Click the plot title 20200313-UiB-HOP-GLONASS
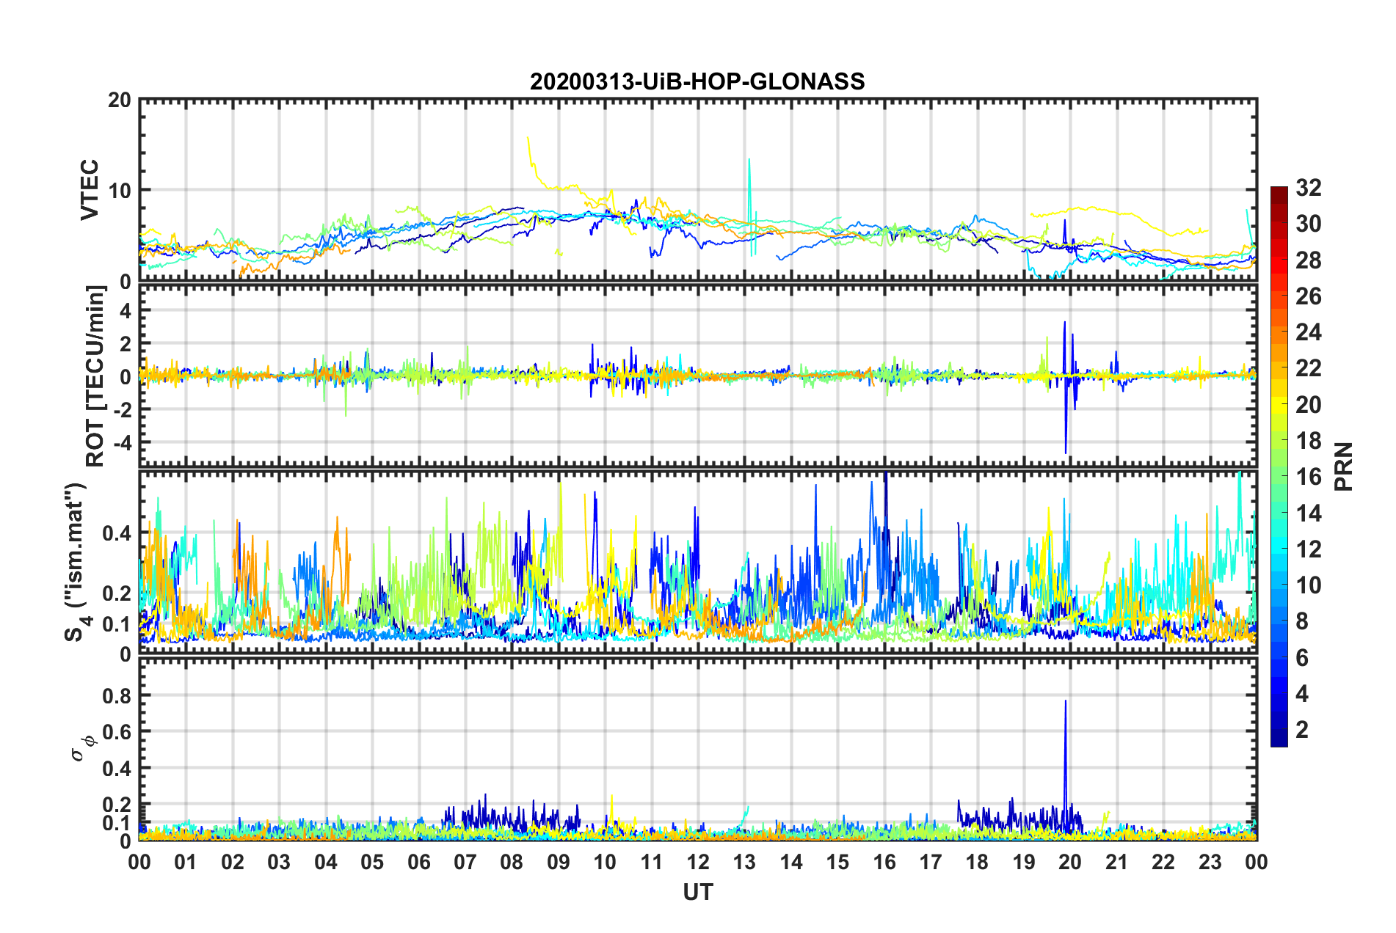 tap(697, 81)
